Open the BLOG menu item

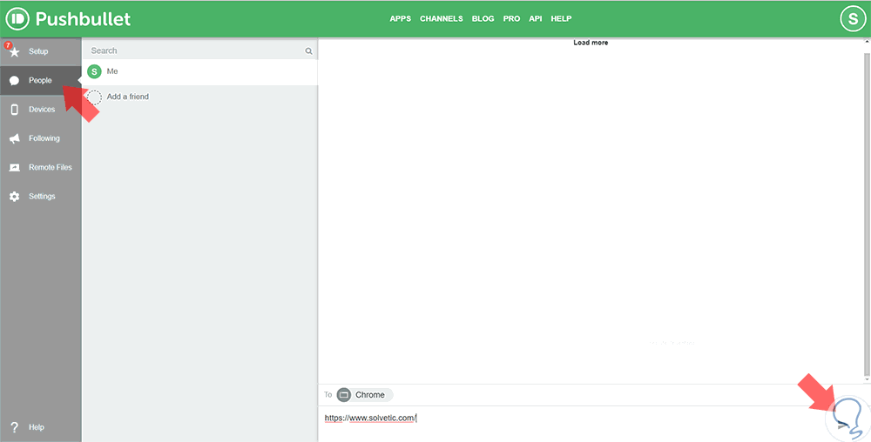coord(483,19)
